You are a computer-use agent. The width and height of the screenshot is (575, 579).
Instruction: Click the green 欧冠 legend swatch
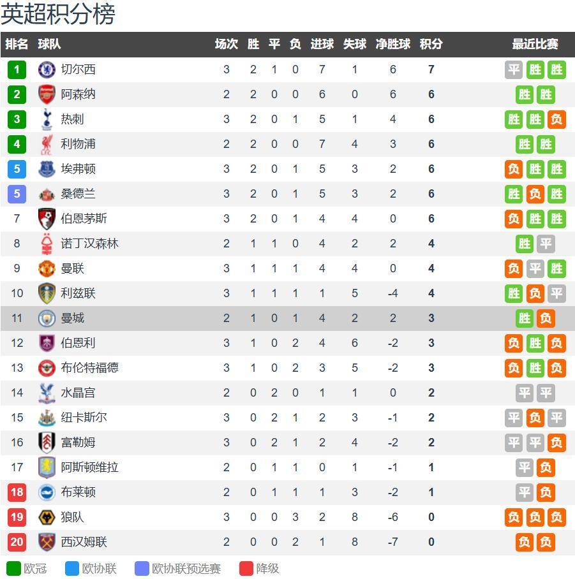coord(13,568)
